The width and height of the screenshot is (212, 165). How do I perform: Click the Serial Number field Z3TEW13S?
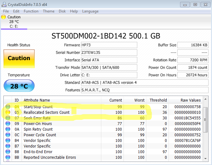pyautogui.click(x=109, y=52)
